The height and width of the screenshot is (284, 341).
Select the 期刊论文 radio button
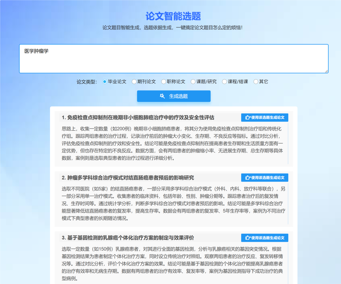pos(134,82)
